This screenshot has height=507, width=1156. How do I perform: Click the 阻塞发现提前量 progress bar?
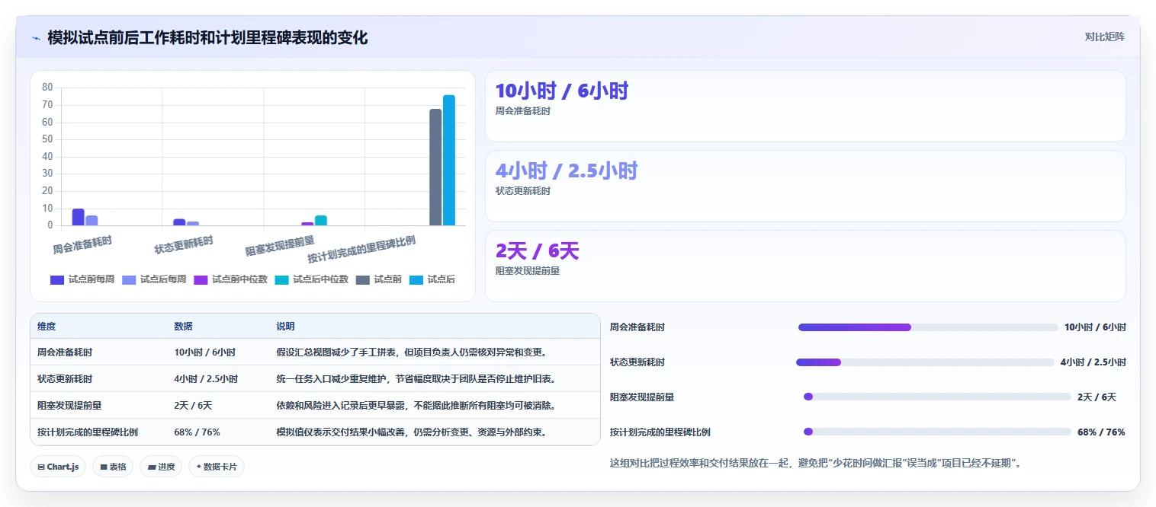click(x=937, y=397)
